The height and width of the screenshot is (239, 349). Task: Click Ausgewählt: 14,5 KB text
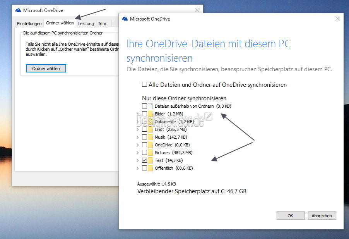tap(156, 184)
